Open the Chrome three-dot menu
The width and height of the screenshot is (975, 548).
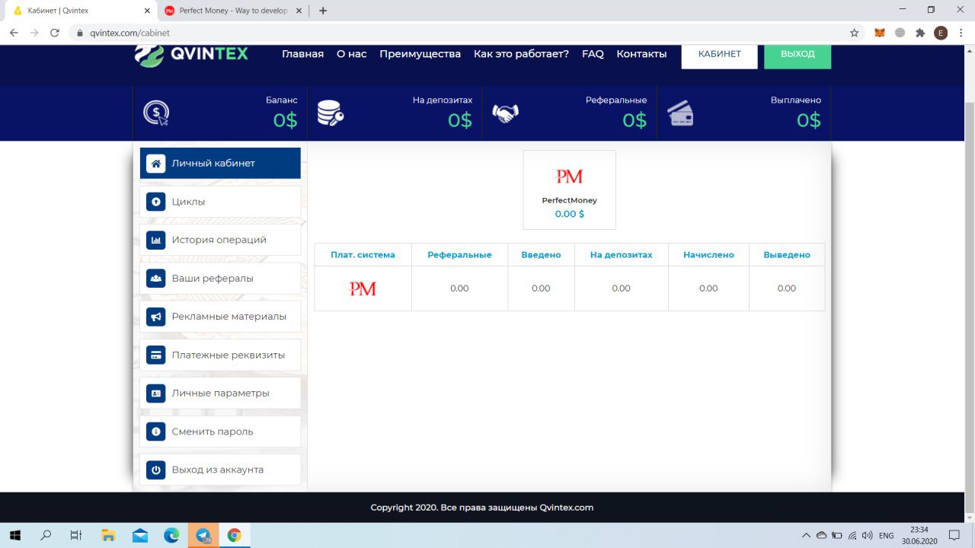961,33
